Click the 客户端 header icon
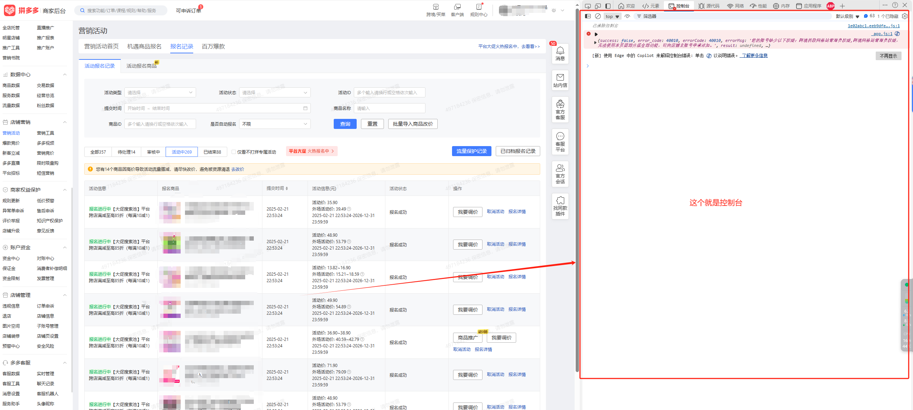This screenshot has width=913, height=410. [457, 10]
